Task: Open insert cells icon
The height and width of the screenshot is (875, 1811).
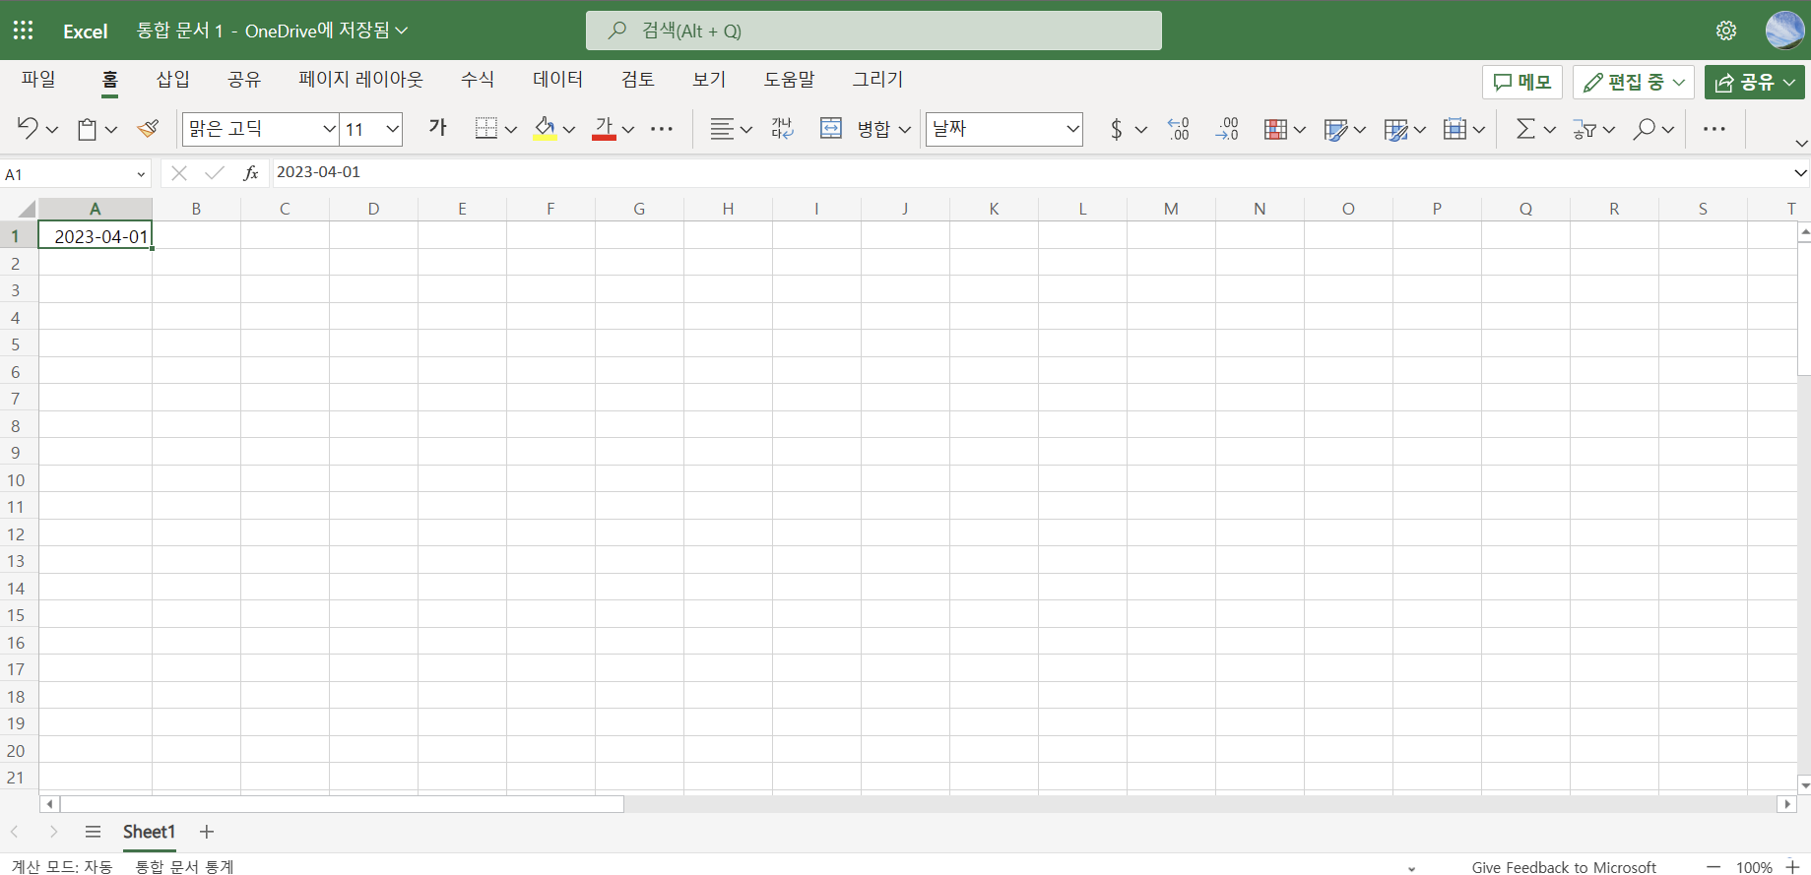Action: tap(1455, 129)
